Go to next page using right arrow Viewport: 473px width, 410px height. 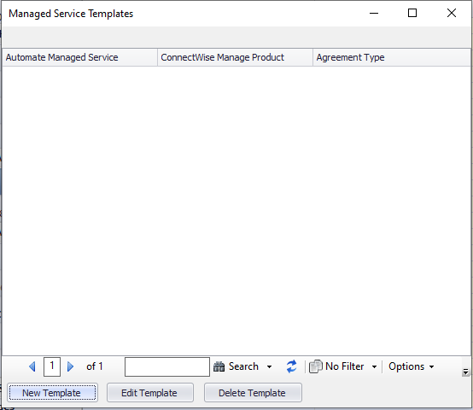(70, 366)
